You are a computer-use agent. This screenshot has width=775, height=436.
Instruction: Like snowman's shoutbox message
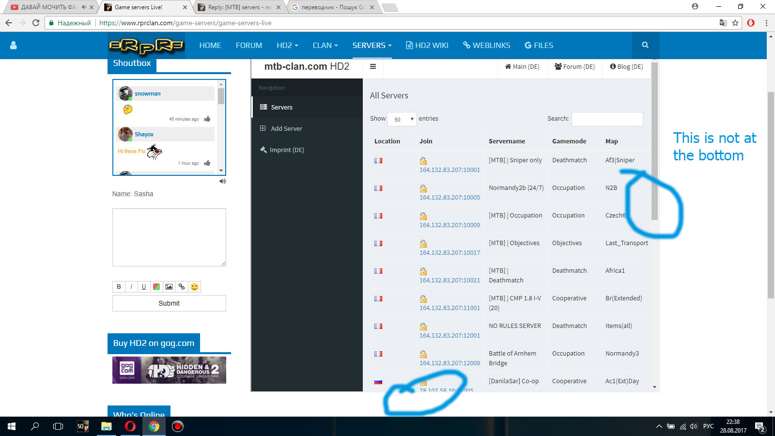pyautogui.click(x=207, y=119)
